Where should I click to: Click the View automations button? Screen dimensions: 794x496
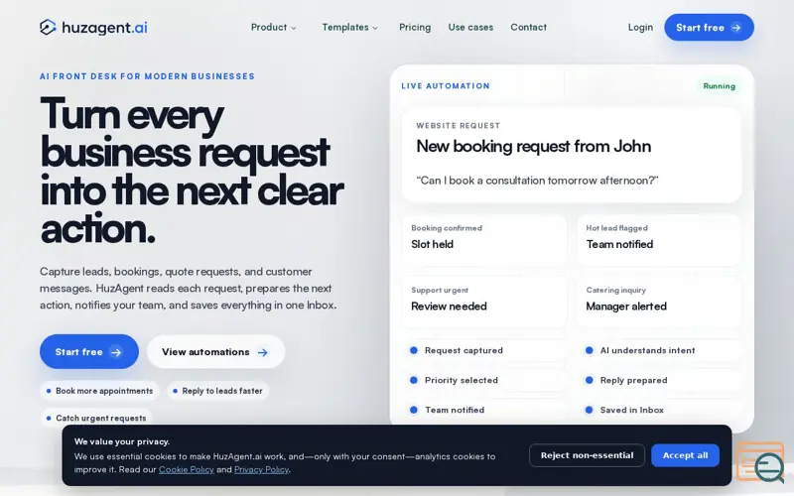(215, 352)
